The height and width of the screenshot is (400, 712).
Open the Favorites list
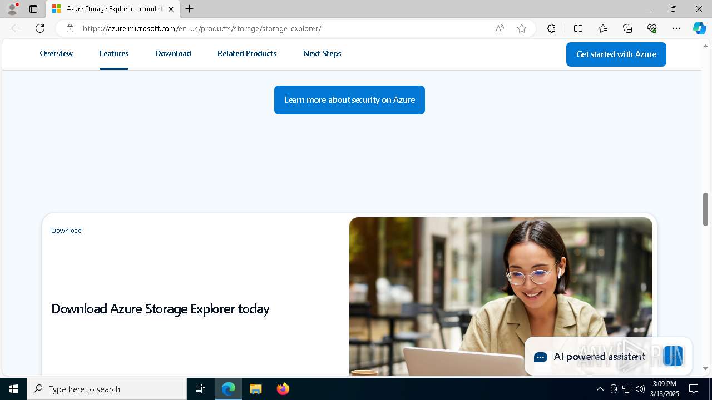pyautogui.click(x=603, y=28)
